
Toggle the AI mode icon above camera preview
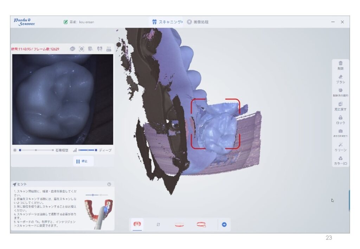(x=72, y=49)
